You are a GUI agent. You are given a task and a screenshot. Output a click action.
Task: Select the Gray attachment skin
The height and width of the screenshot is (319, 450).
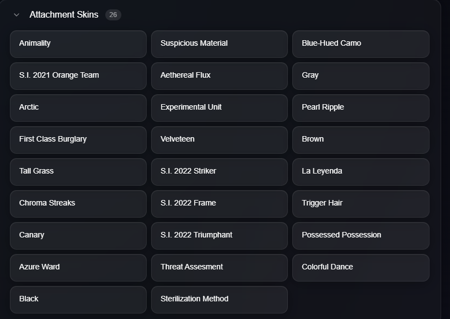360,75
